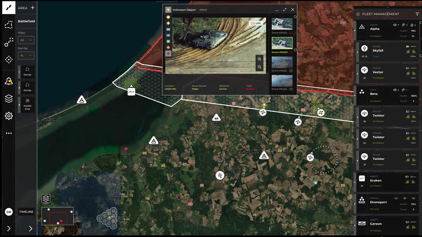Toggle visibility eye on Twister #34343
The height and width of the screenshot is (237, 422).
pyautogui.click(x=364, y=121)
